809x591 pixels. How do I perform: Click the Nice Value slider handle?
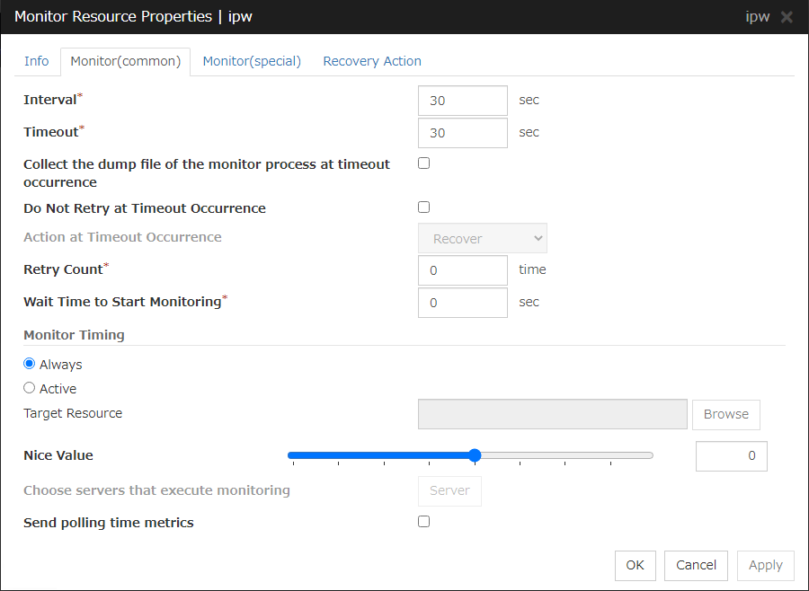[x=475, y=455]
